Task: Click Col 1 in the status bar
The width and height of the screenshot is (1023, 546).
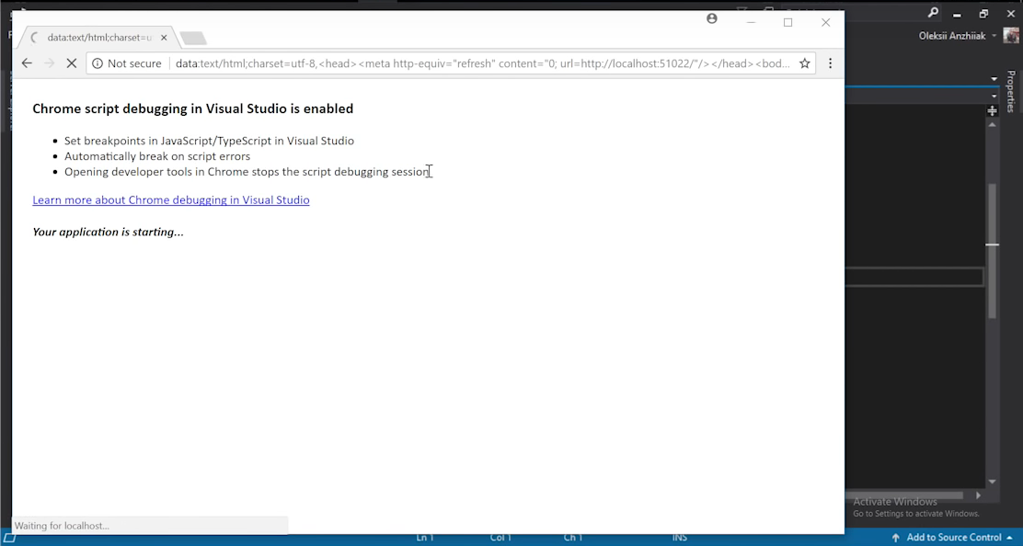Action: click(500, 538)
